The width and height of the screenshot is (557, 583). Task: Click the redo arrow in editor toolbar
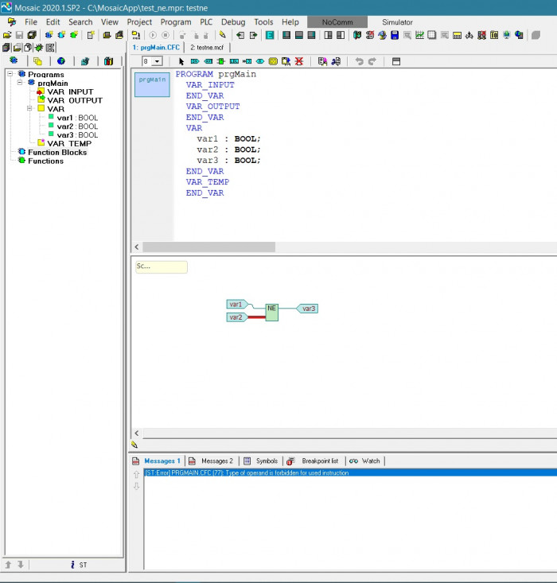click(372, 61)
